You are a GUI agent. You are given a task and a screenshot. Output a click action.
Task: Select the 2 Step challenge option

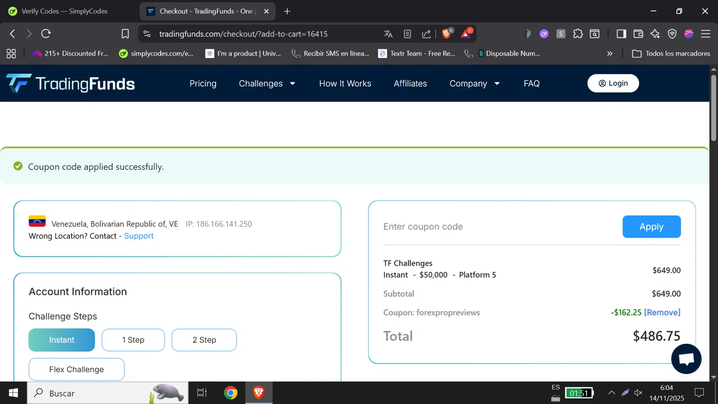pyautogui.click(x=204, y=340)
